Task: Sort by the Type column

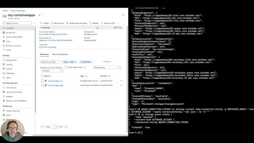Action: (84, 76)
